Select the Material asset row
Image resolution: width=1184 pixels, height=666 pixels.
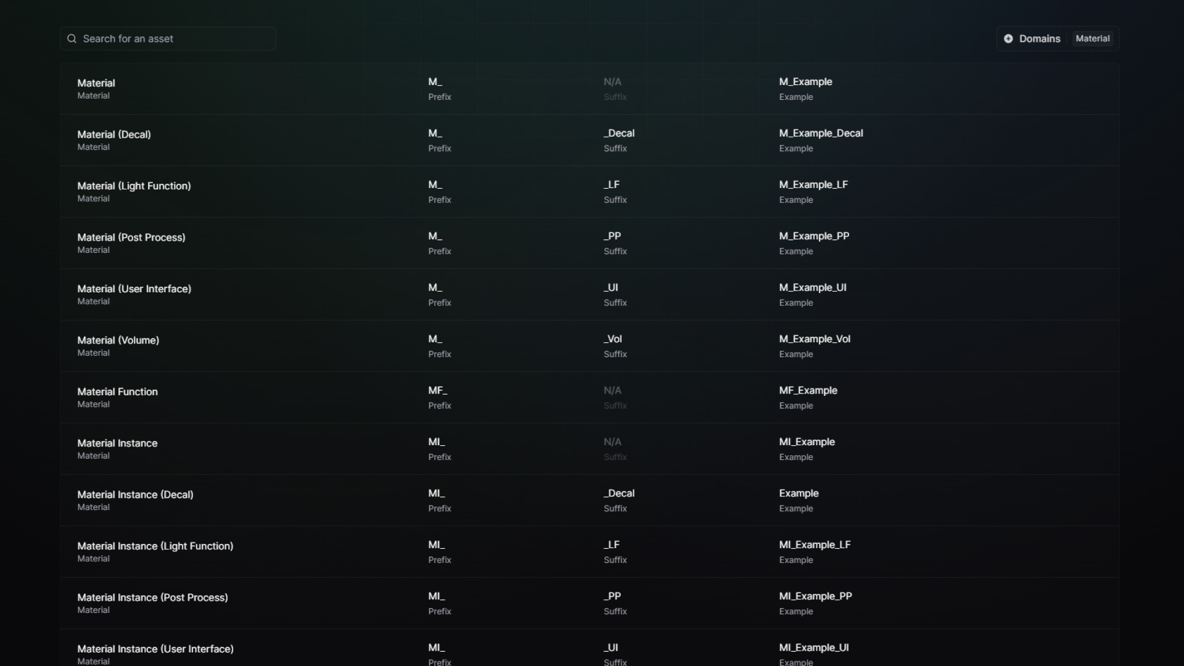point(247,88)
